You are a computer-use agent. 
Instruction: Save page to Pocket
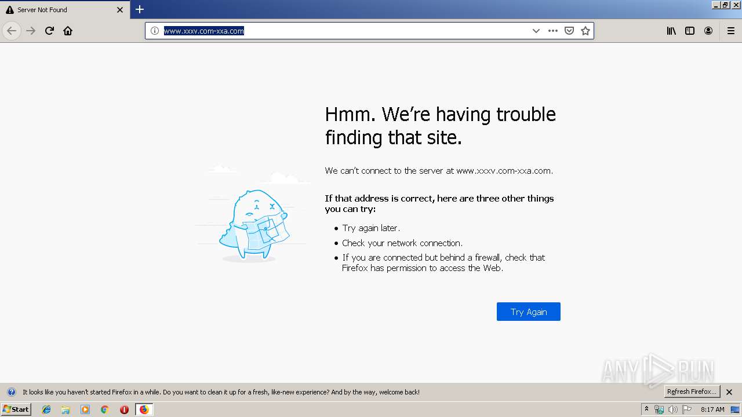click(x=569, y=31)
